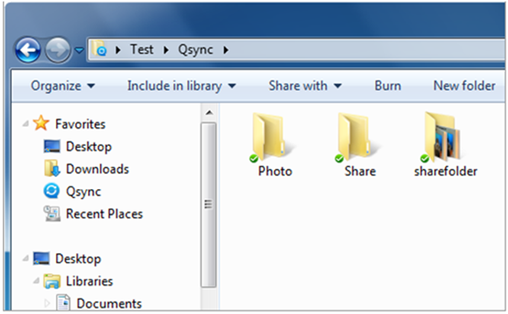
Task: Select the Desktop root tree label
Action: (x=78, y=259)
